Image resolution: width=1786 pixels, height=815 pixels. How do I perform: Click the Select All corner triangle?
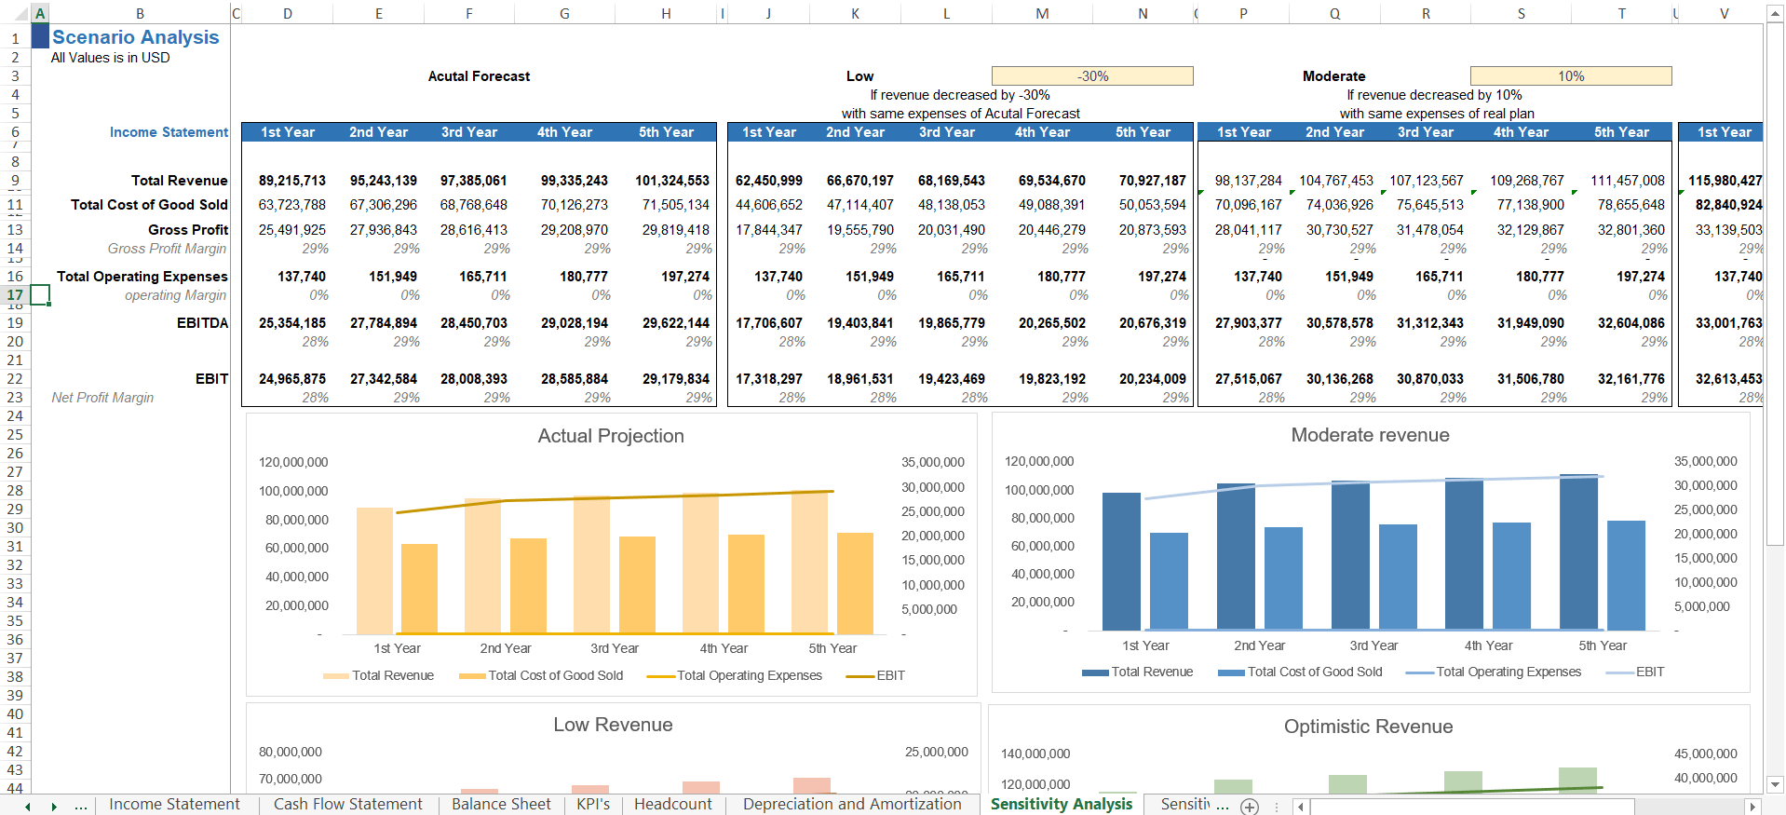point(16,14)
